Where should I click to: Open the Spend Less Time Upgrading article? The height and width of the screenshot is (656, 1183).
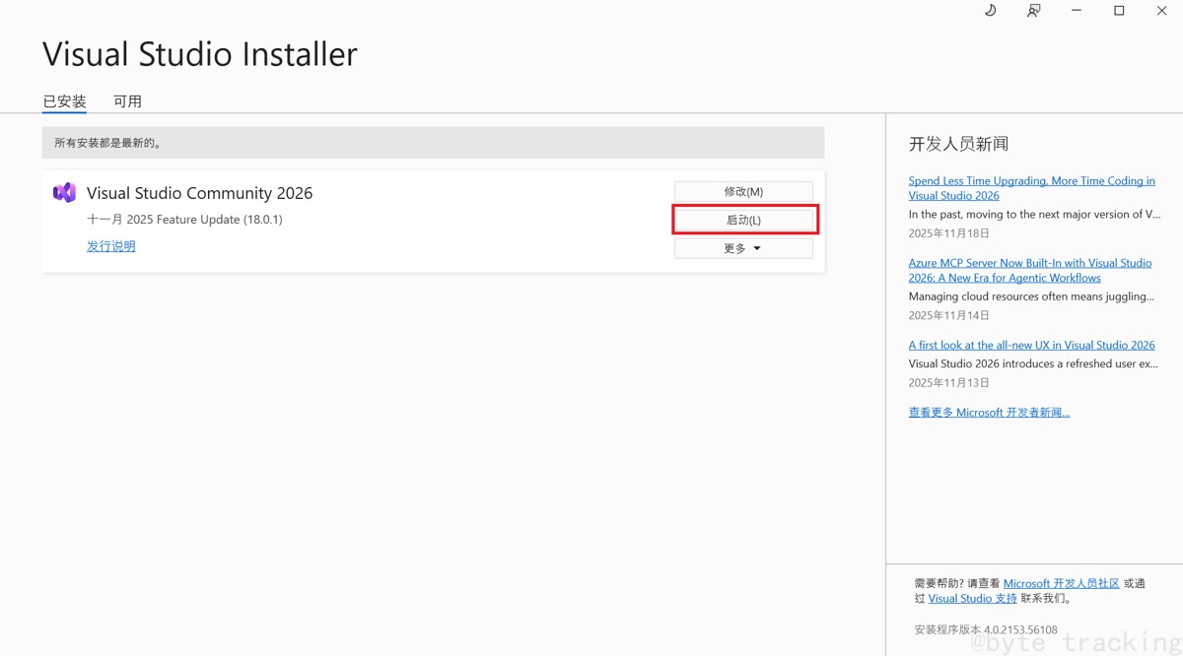tap(1031, 187)
